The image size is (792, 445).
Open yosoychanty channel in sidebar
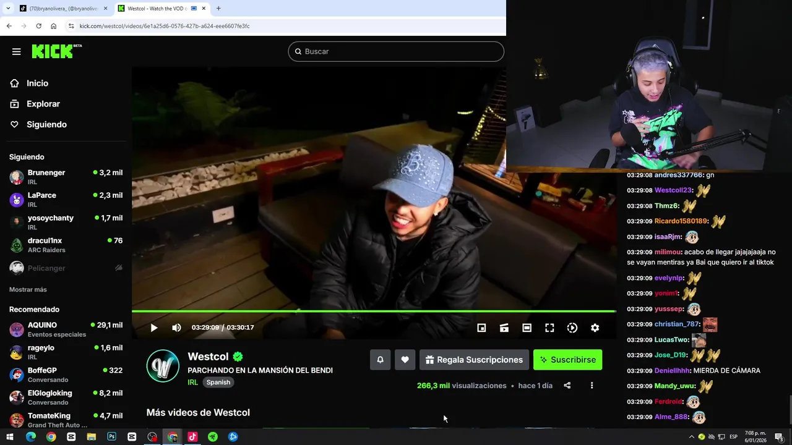click(x=66, y=222)
